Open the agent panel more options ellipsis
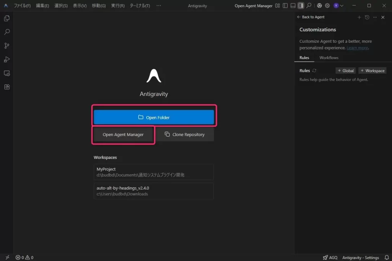Screen dimensions: 392x261 click(375, 17)
